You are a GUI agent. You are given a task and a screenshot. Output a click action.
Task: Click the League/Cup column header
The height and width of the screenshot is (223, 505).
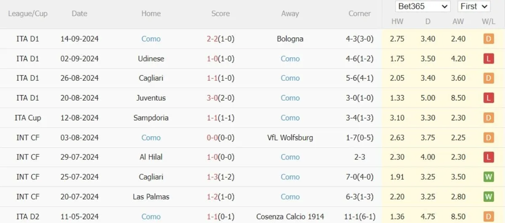coord(28,13)
